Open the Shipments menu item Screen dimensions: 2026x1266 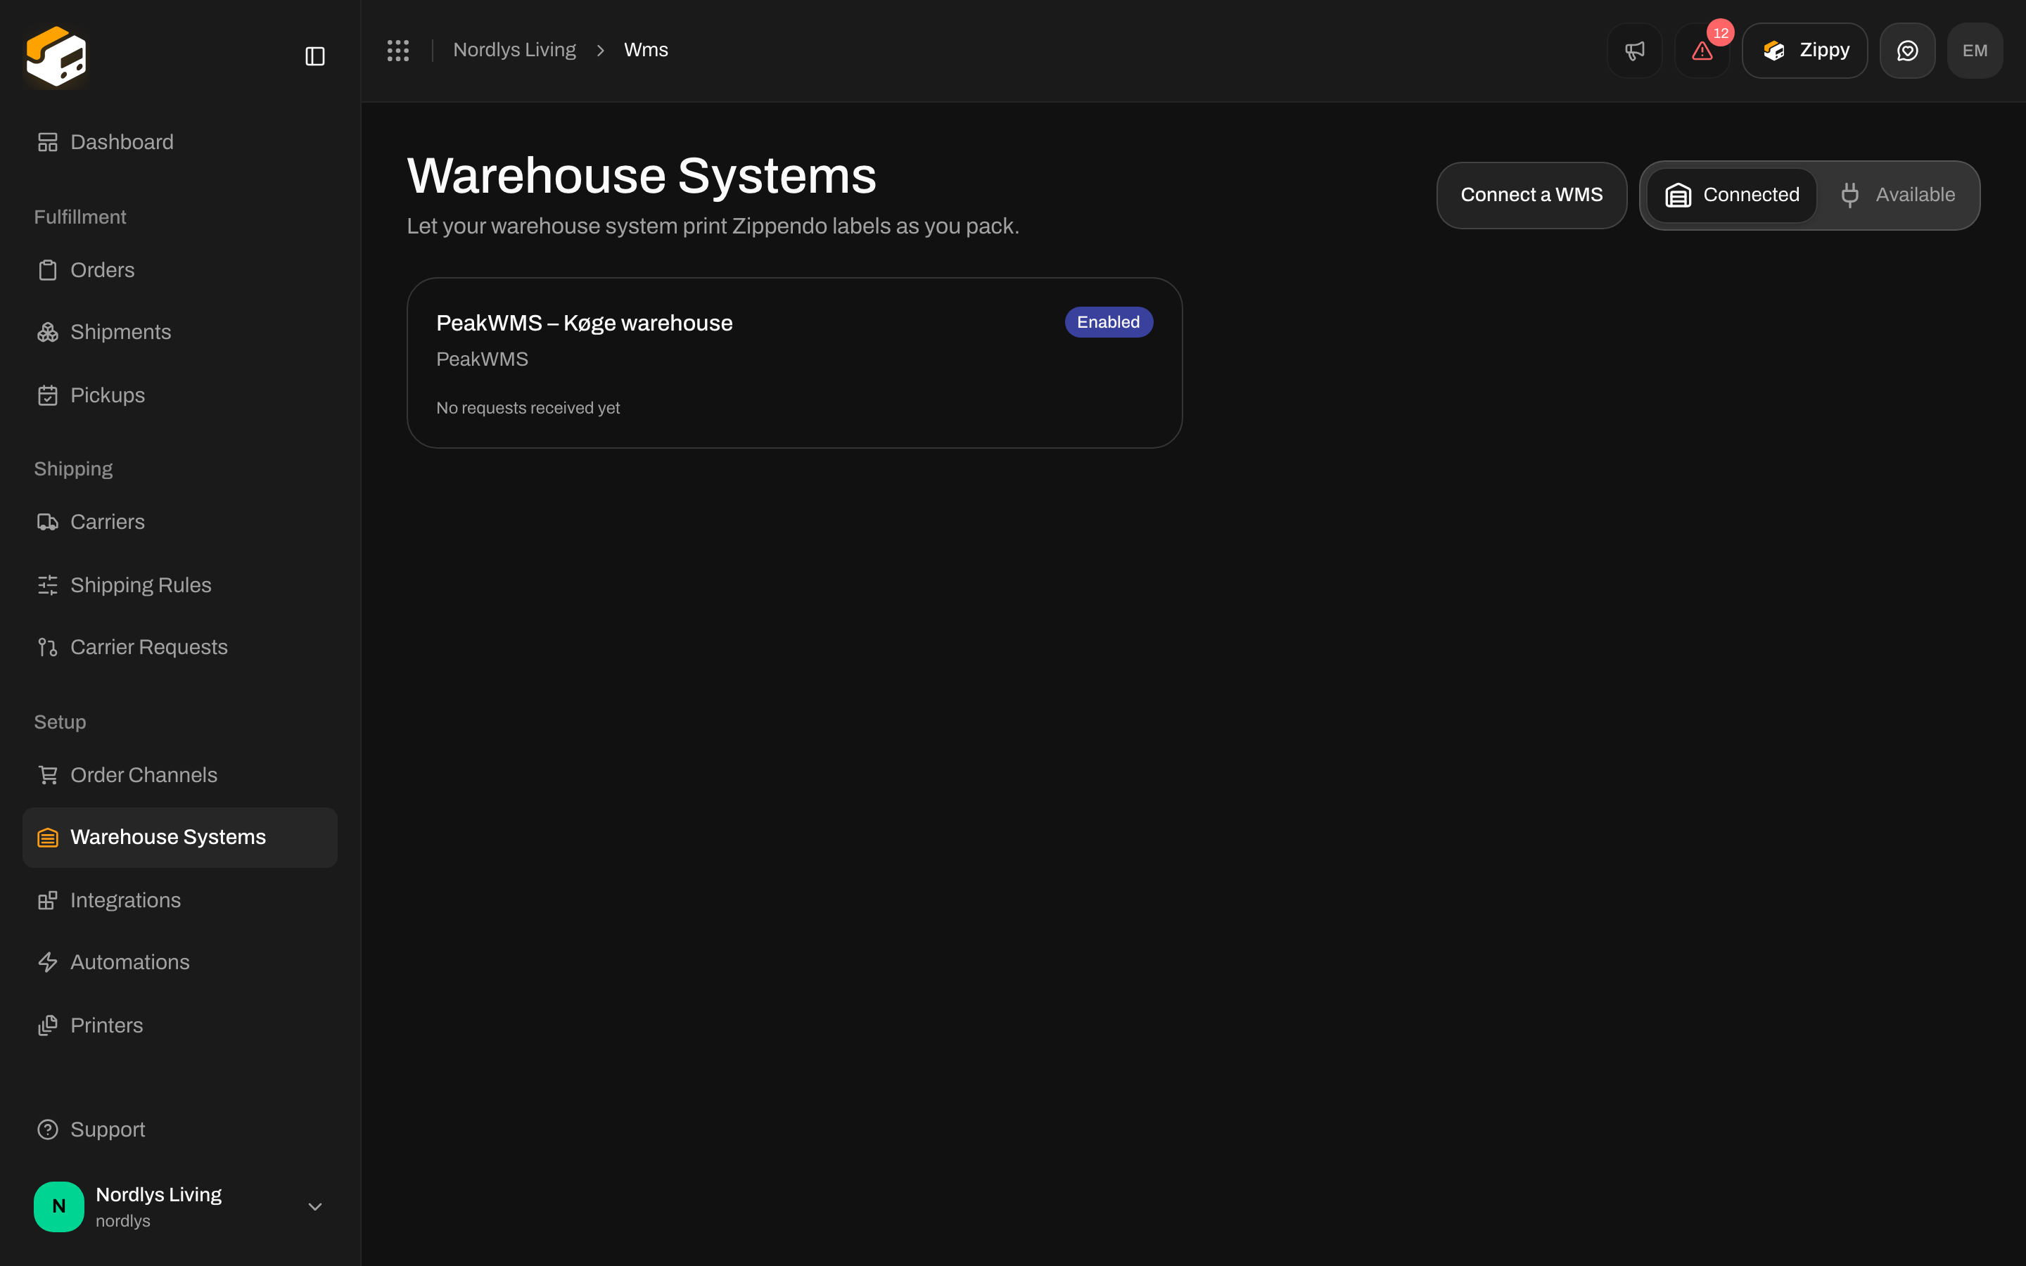180,333
